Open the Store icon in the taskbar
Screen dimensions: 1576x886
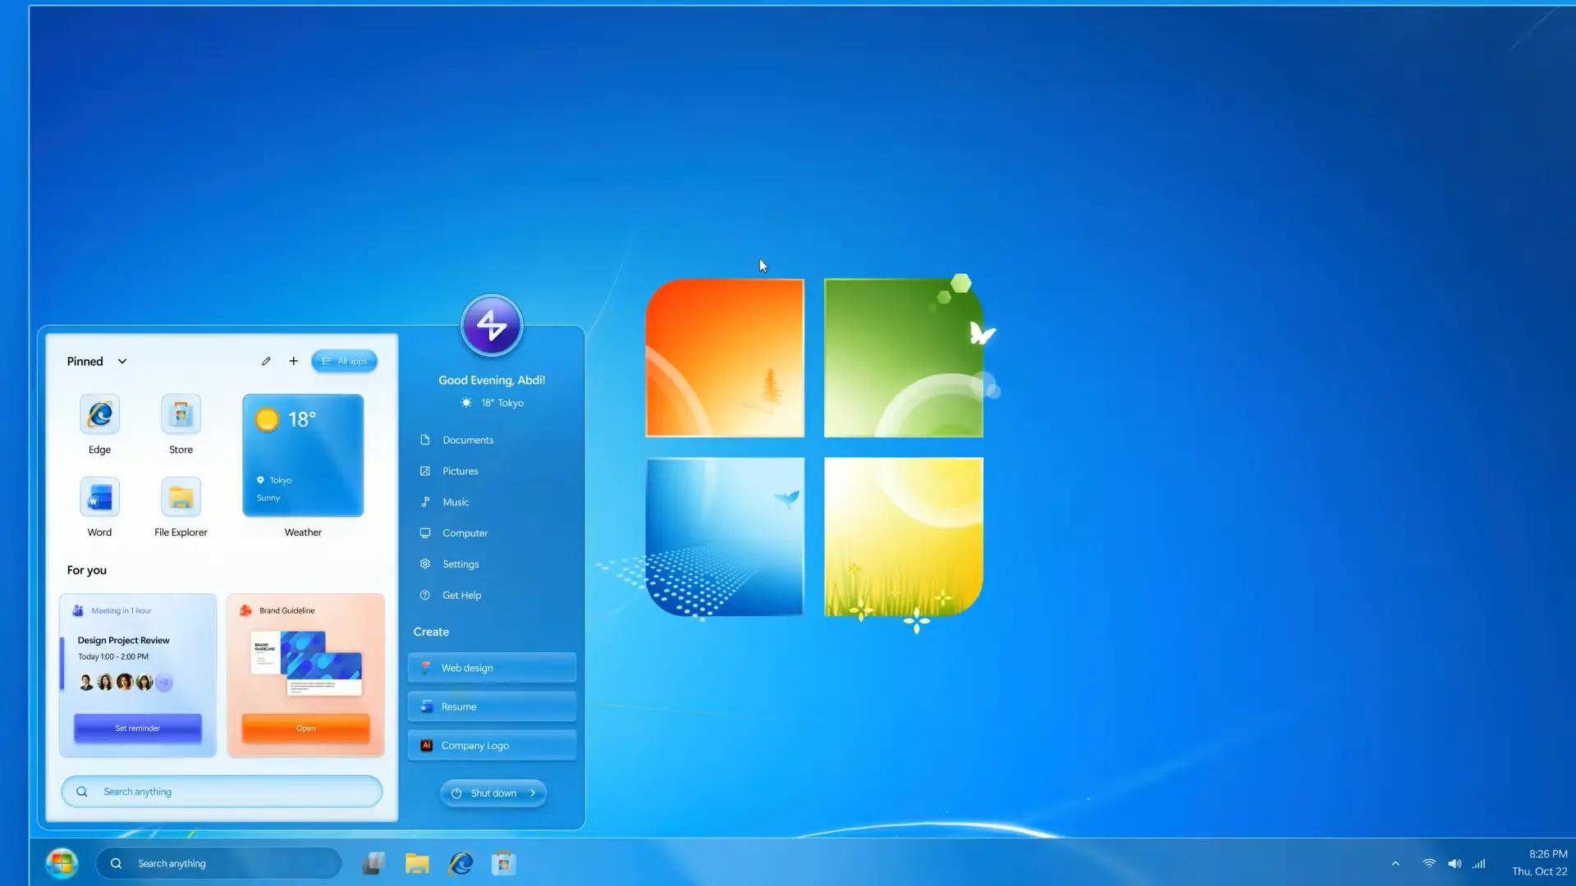click(x=503, y=863)
